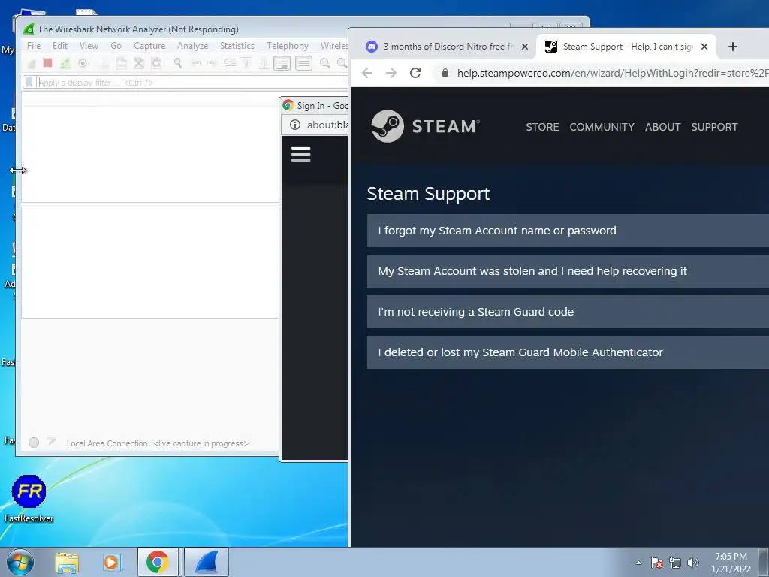769x577 pixels.
Task: Open Wireshark Edit menu
Action: (60, 46)
